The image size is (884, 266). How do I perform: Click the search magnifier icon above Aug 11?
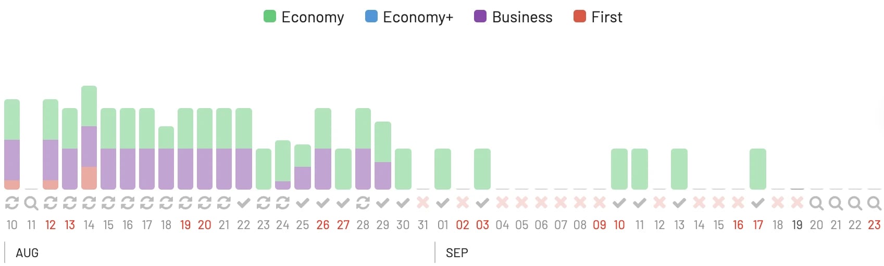point(31,203)
